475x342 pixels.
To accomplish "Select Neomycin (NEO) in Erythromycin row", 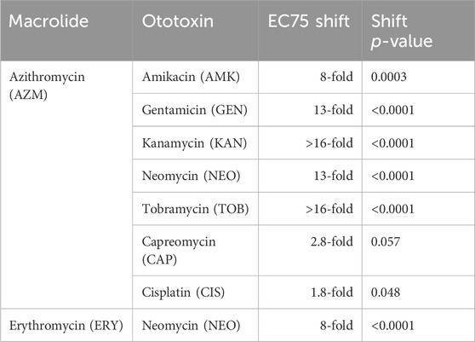I will coord(191,325).
